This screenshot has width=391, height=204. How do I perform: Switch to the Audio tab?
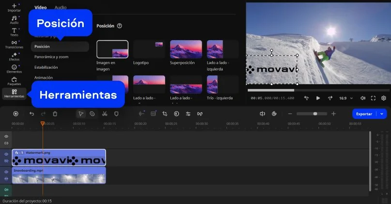click(60, 8)
